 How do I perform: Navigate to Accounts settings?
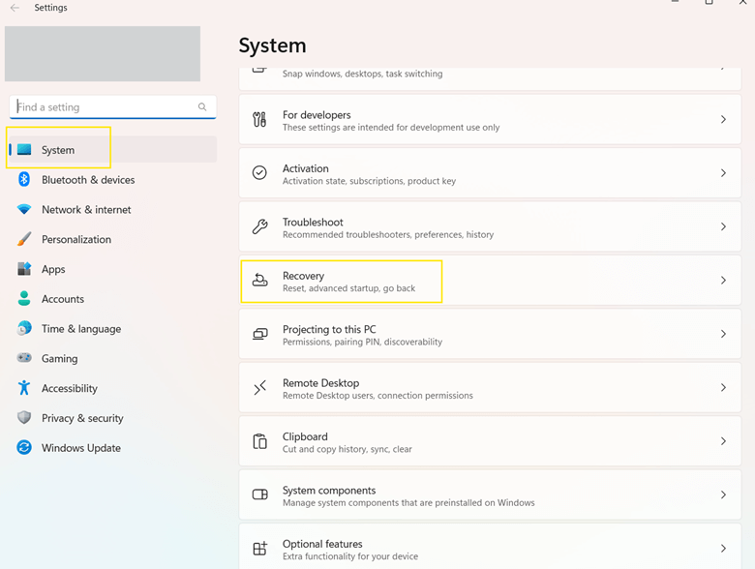coord(112,299)
